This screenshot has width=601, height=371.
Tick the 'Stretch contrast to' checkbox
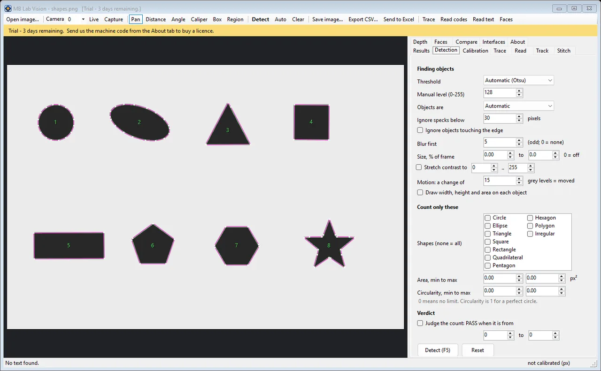pos(419,167)
